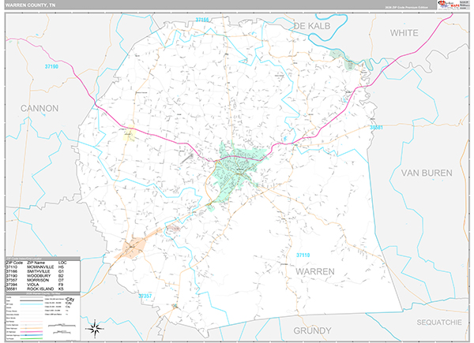Click the "CANNON" county label

(39, 108)
